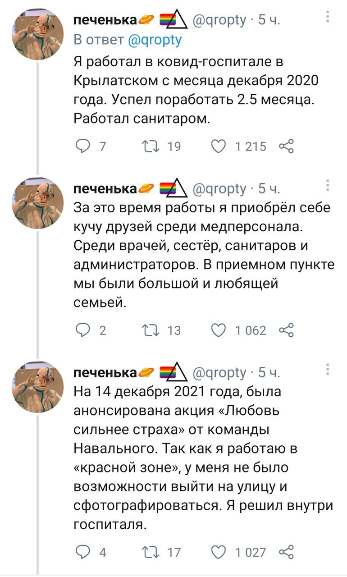347x577 pixels.
Task: Open the three-dot menu on the first tweet
Action: point(328,17)
